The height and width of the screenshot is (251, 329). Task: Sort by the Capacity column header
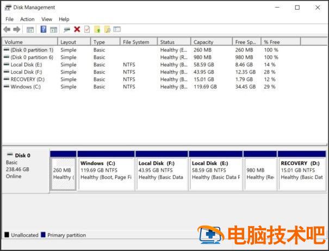(x=212, y=42)
